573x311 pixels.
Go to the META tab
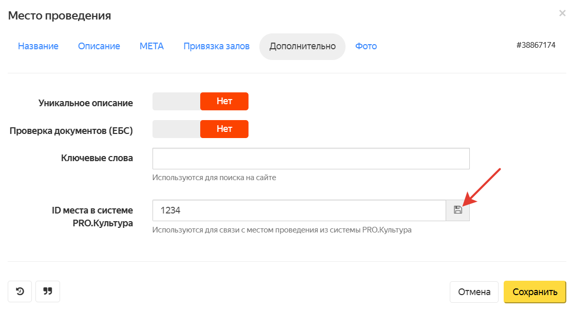(151, 46)
